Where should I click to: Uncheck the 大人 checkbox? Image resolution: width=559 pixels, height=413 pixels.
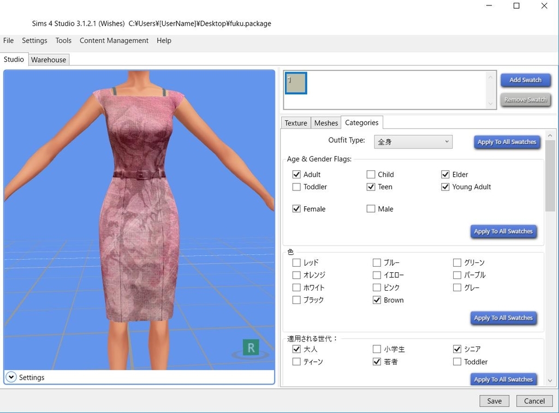(296, 349)
